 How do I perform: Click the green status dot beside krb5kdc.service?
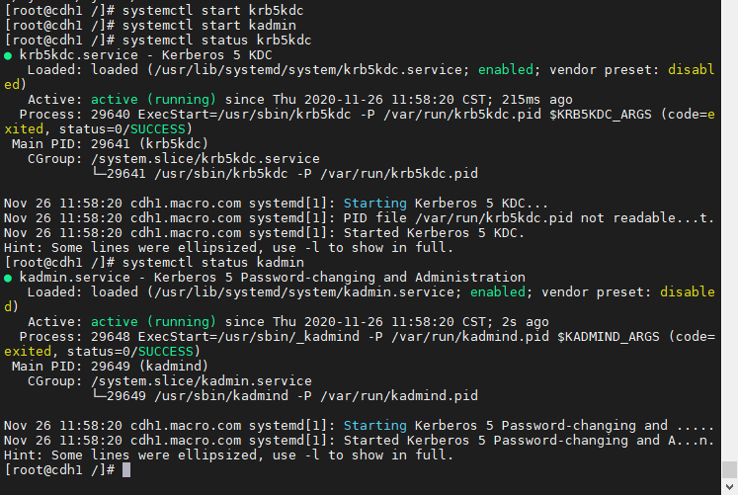click(x=8, y=56)
